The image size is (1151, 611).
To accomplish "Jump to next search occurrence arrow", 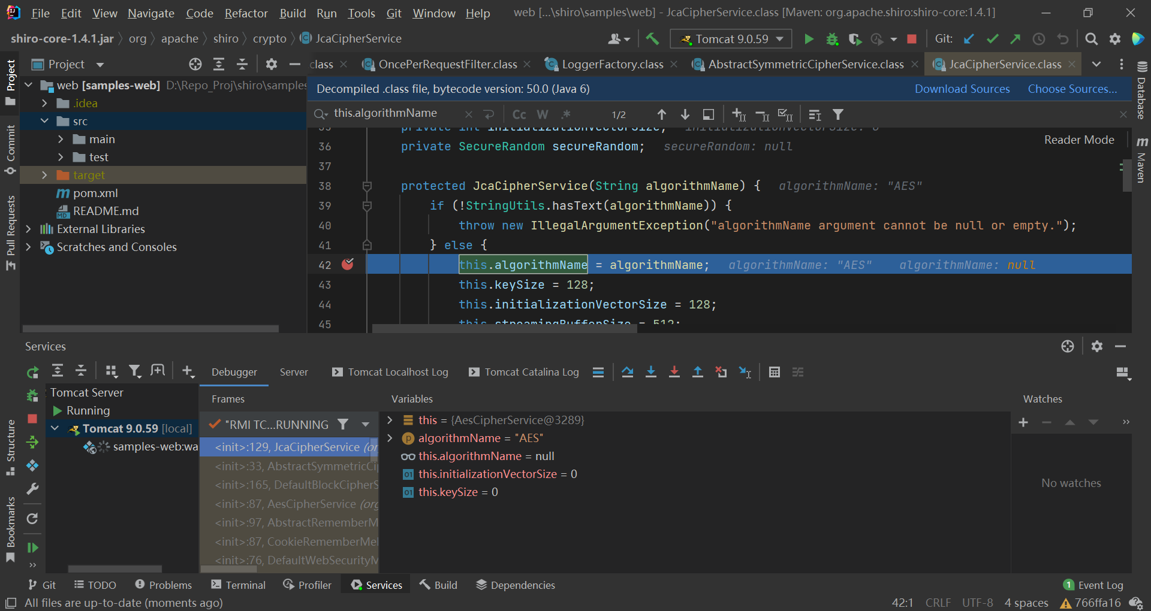I will [685, 114].
